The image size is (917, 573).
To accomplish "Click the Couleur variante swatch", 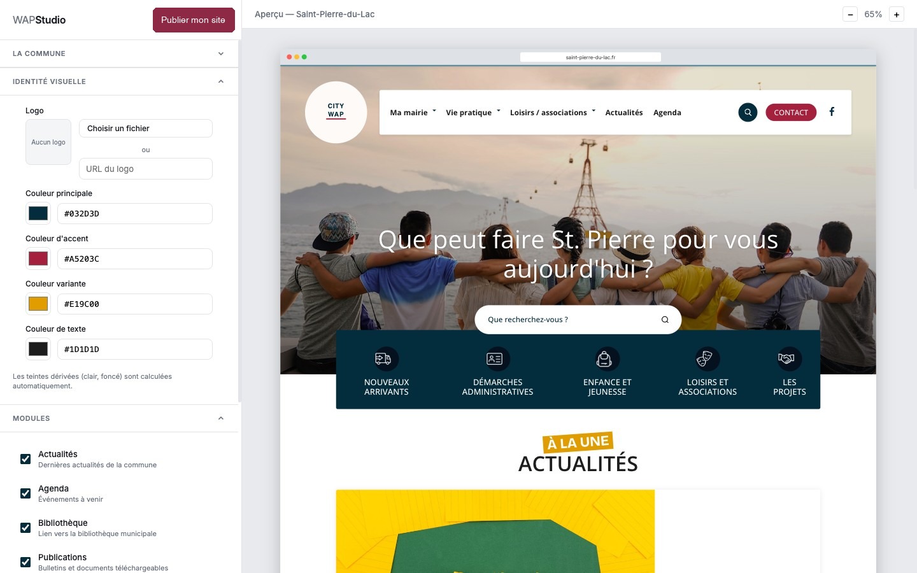I will pyautogui.click(x=38, y=304).
